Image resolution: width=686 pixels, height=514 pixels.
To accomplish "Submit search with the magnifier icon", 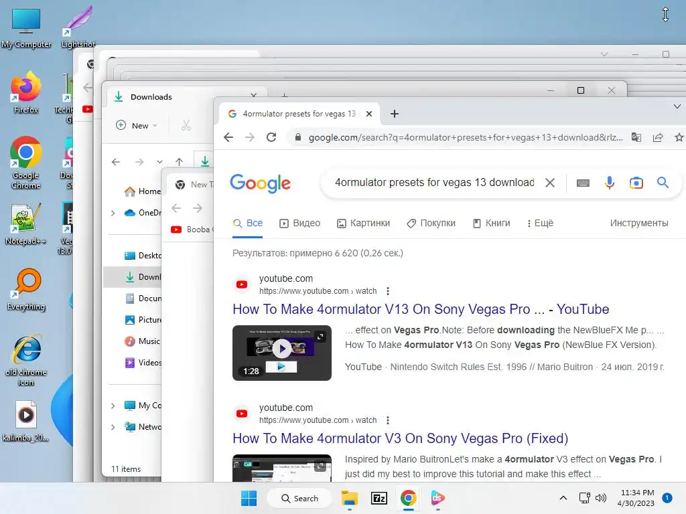I will pos(663,182).
